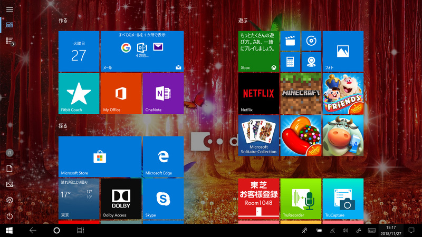This screenshot has height=237, width=422.
Task: Open the Windows Ink pen icon
Action: point(359,230)
